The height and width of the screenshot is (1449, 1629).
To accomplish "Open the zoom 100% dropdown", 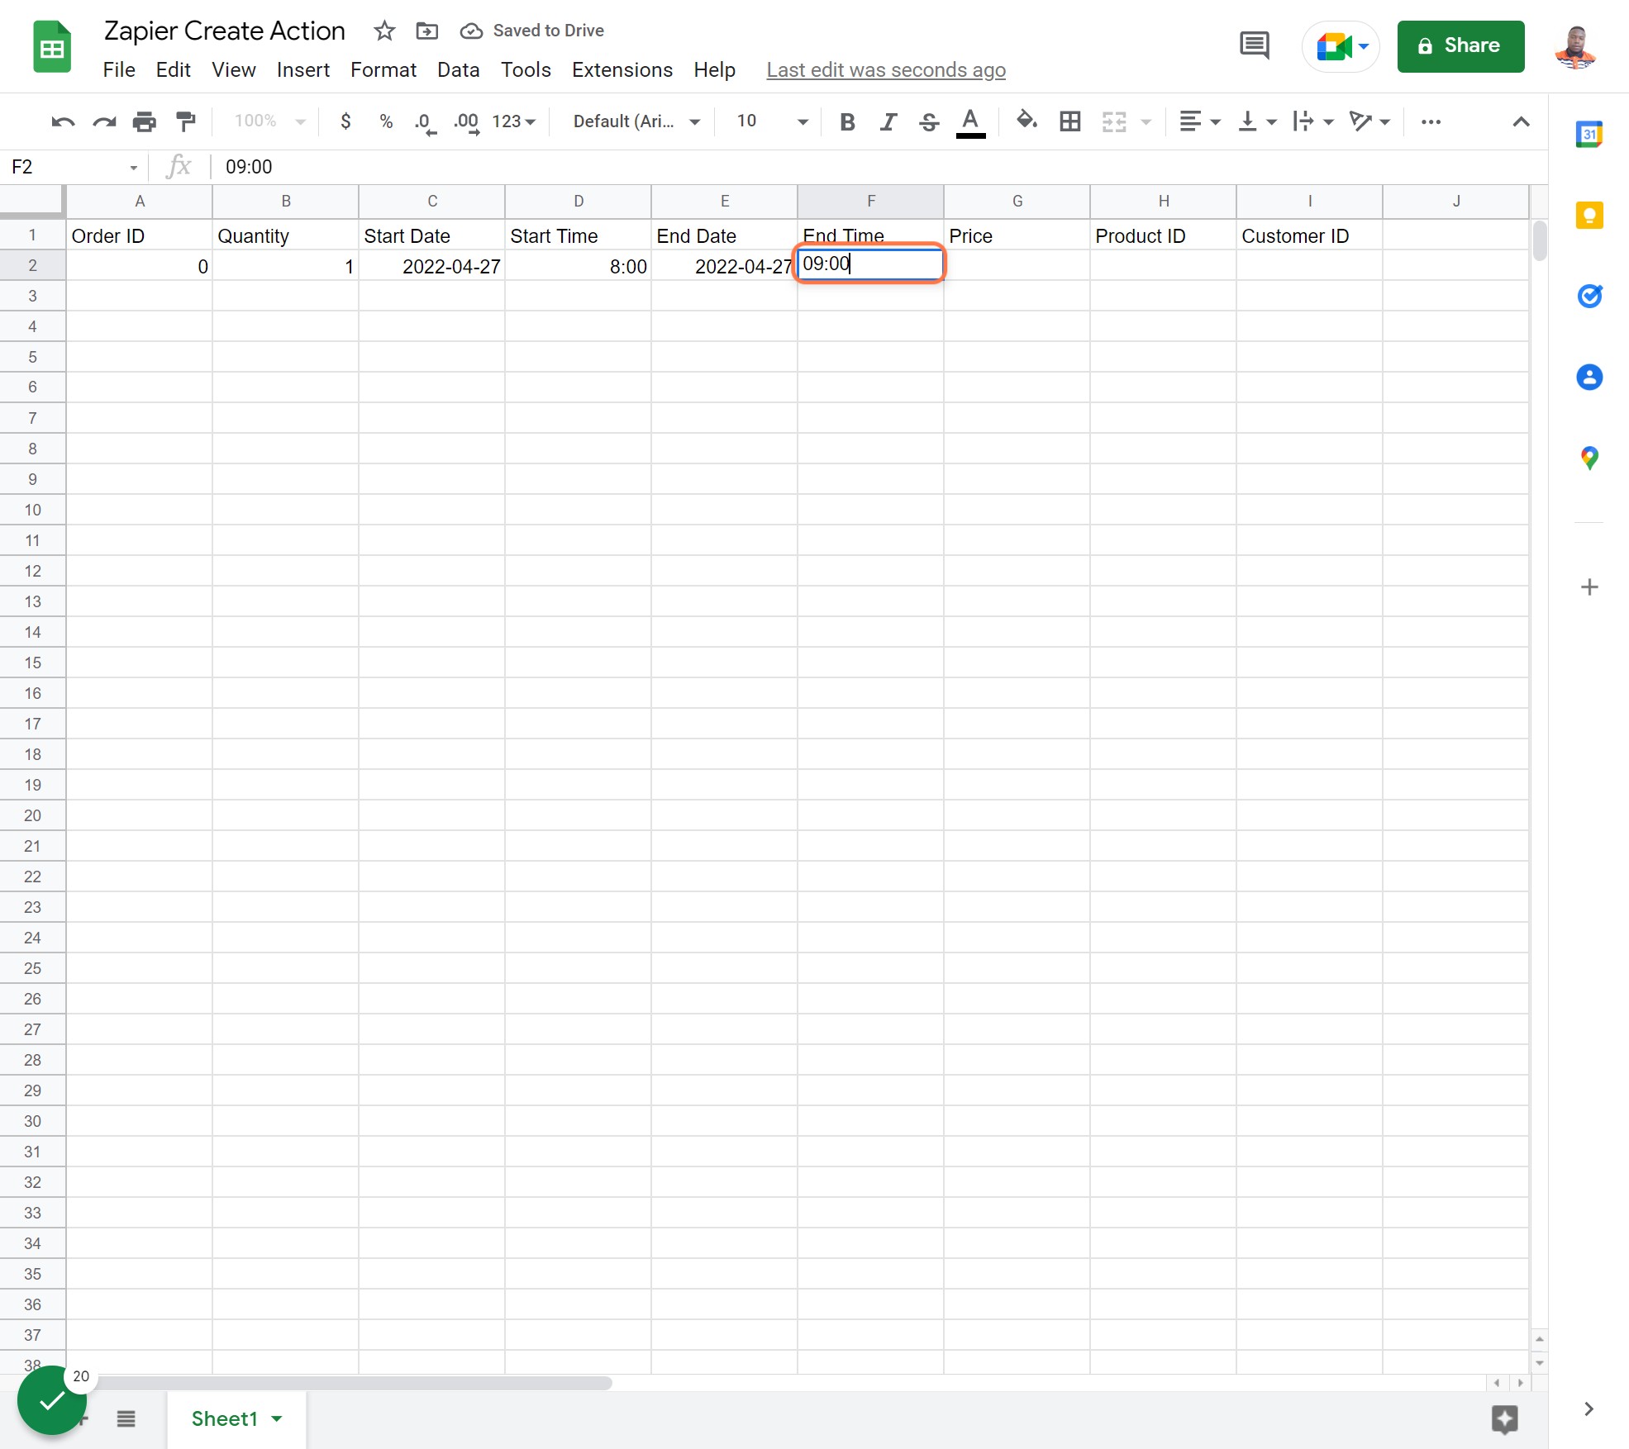I will pyautogui.click(x=270, y=121).
